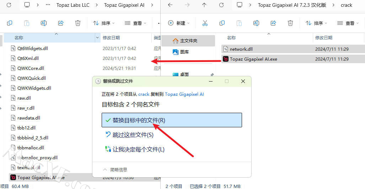Select QWKWidgets.dll in the file list
This screenshot has height=189, width=365.
[34, 88]
